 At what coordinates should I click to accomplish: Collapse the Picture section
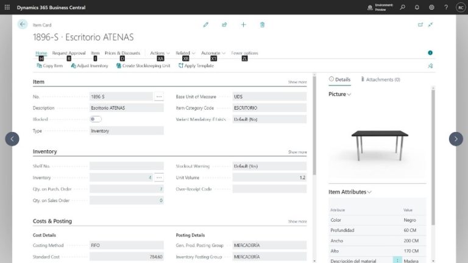pyautogui.click(x=339, y=94)
